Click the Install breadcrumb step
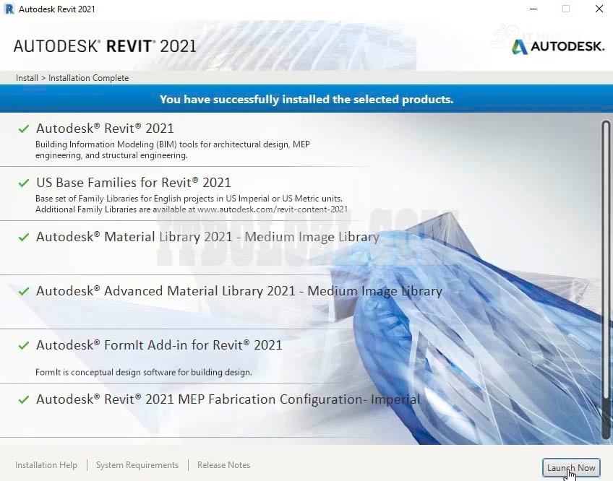The image size is (613, 481). coord(27,78)
